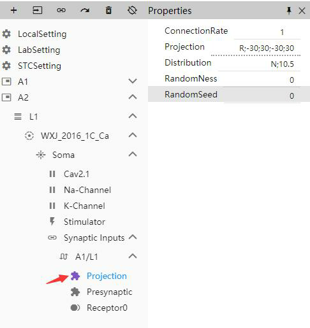Click the chain link toolbar icon

tap(61, 10)
